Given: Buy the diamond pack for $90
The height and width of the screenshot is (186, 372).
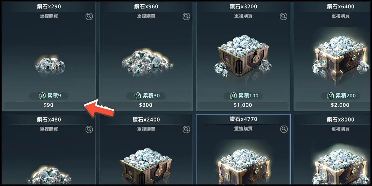Looking at the screenshot, I should [48, 105].
